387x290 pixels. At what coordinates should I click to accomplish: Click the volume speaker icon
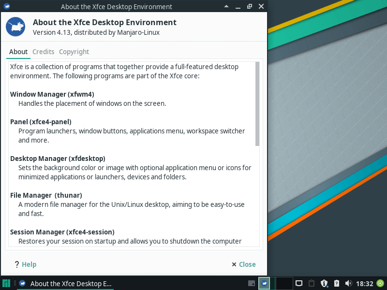click(348, 283)
